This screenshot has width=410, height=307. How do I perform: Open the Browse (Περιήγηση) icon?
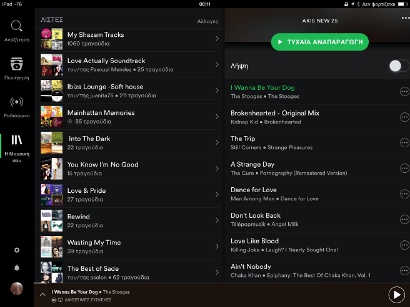tap(16, 64)
